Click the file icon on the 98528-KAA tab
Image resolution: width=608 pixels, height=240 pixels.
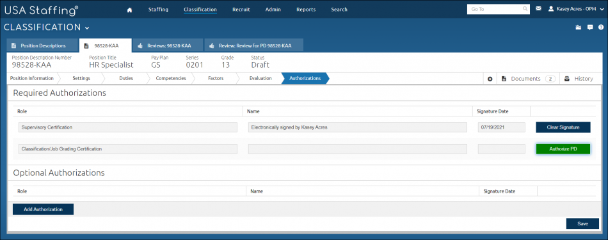tap(86, 45)
